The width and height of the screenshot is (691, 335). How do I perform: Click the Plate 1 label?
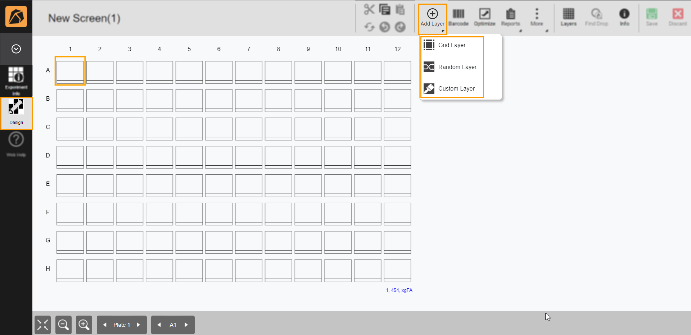[x=122, y=325]
